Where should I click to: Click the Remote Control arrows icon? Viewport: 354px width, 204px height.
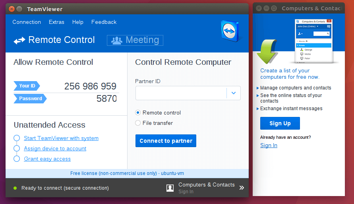(x=19, y=41)
